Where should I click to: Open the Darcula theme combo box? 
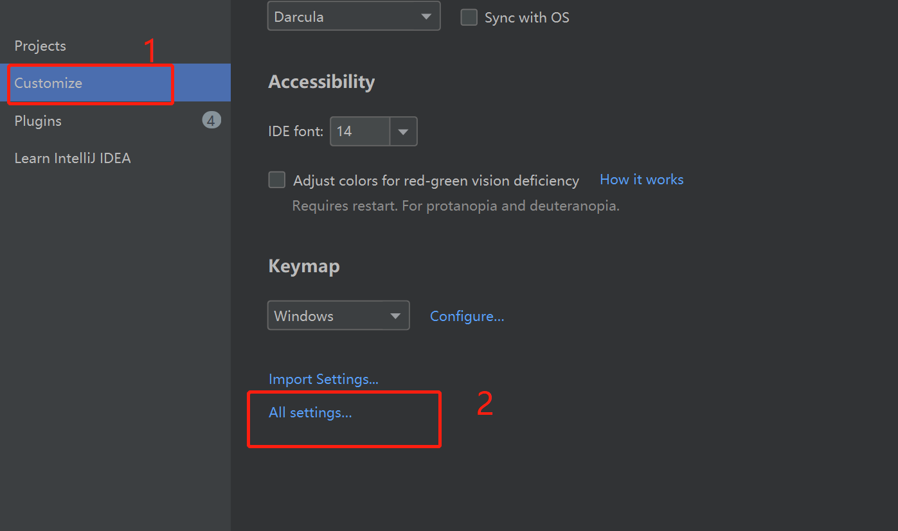click(341, 17)
